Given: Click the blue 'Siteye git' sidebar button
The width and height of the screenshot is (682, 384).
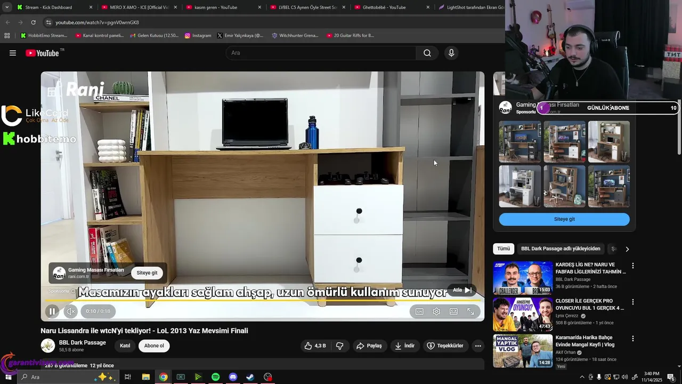Looking at the screenshot, I should 564,219.
